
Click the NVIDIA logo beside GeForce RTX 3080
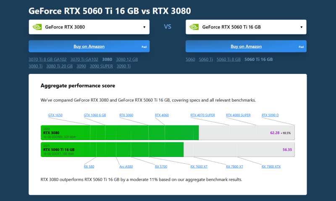(x=37, y=27)
